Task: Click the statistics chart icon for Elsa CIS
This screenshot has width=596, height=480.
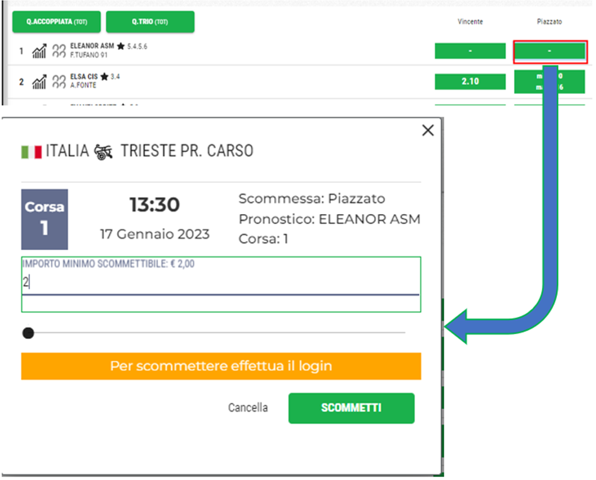Action: click(x=39, y=82)
